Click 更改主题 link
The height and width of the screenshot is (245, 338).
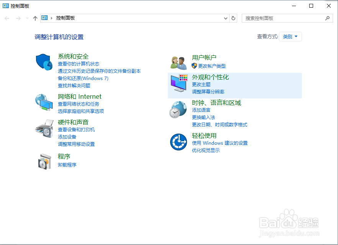[x=201, y=84]
